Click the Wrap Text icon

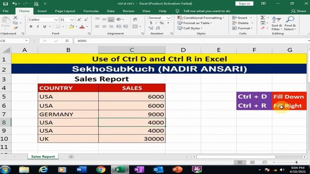click(x=135, y=19)
